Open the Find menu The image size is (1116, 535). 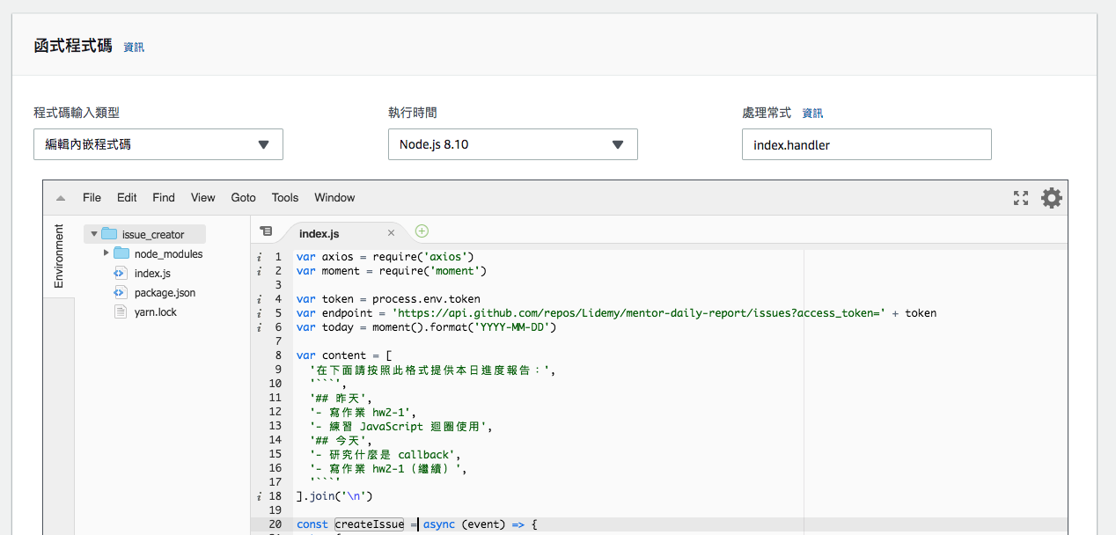tap(164, 198)
